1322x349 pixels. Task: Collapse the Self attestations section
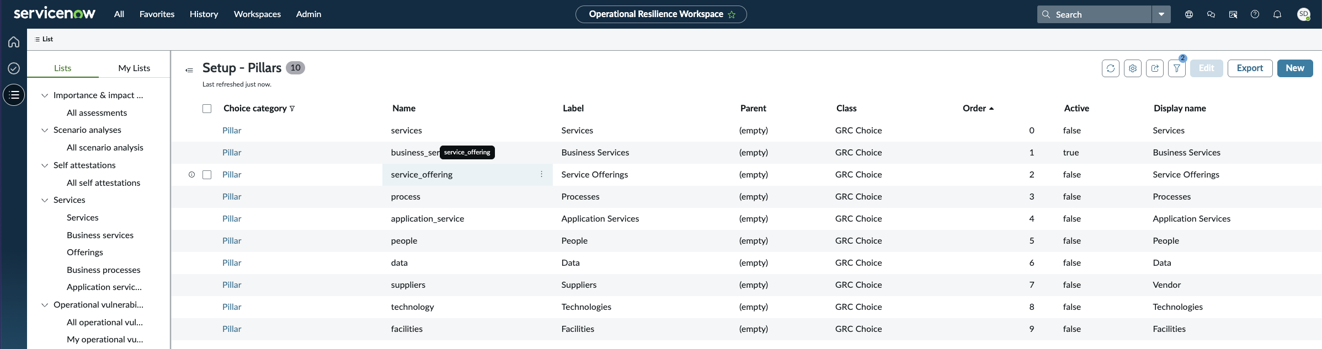coord(45,165)
